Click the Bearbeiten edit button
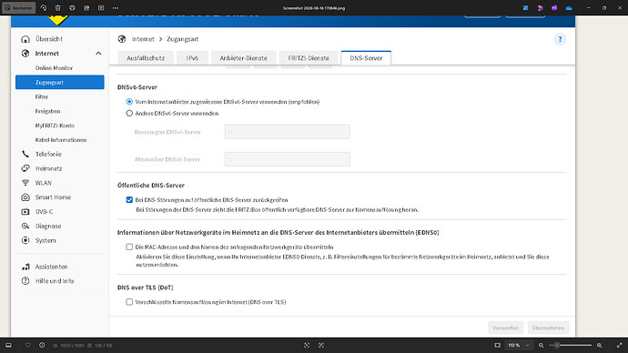The width and height of the screenshot is (628, 353). coord(18,7)
